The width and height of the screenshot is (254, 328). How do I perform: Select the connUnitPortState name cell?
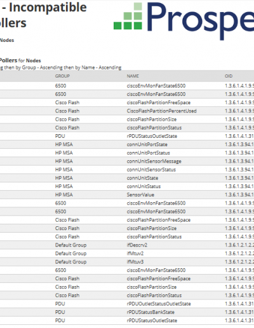147,144
